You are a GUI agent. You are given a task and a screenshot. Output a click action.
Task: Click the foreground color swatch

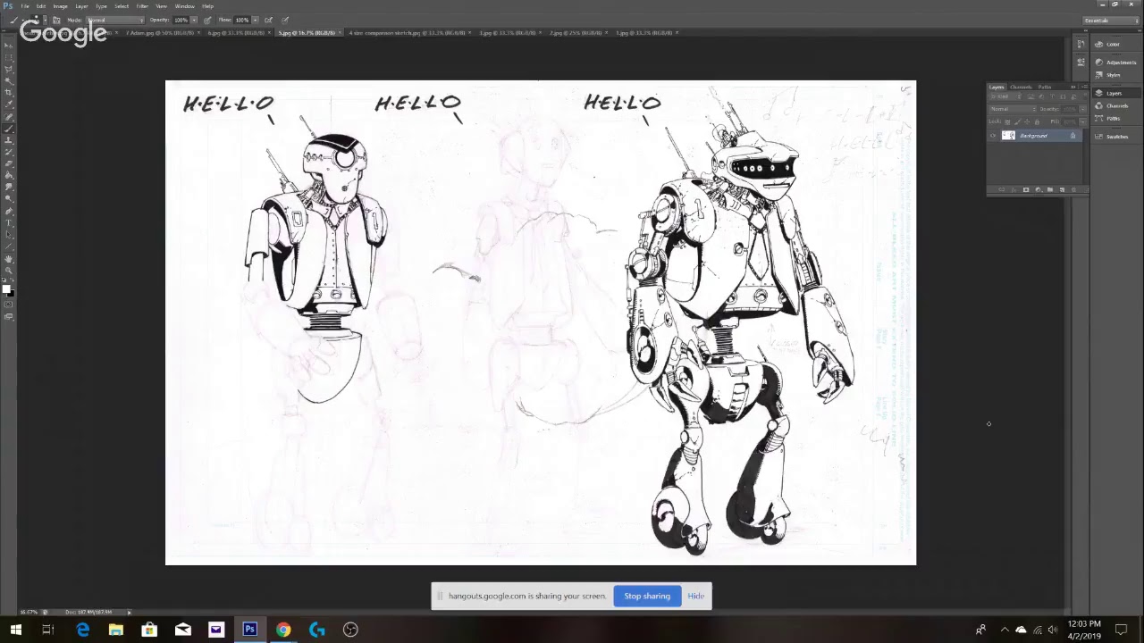[x=6, y=288]
